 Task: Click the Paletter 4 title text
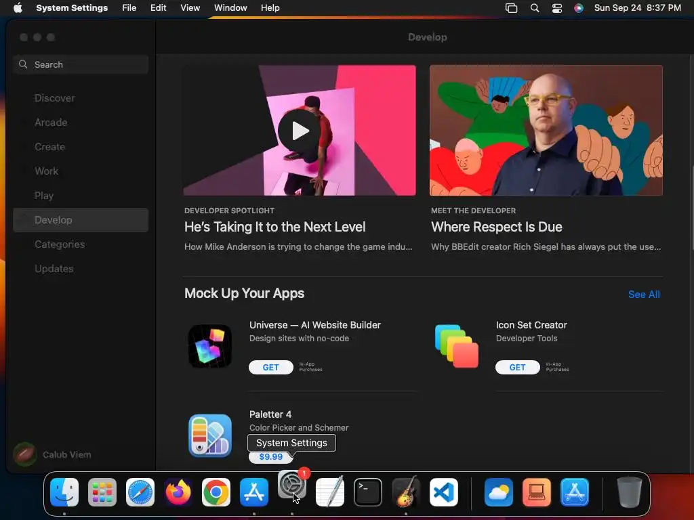pyautogui.click(x=270, y=414)
